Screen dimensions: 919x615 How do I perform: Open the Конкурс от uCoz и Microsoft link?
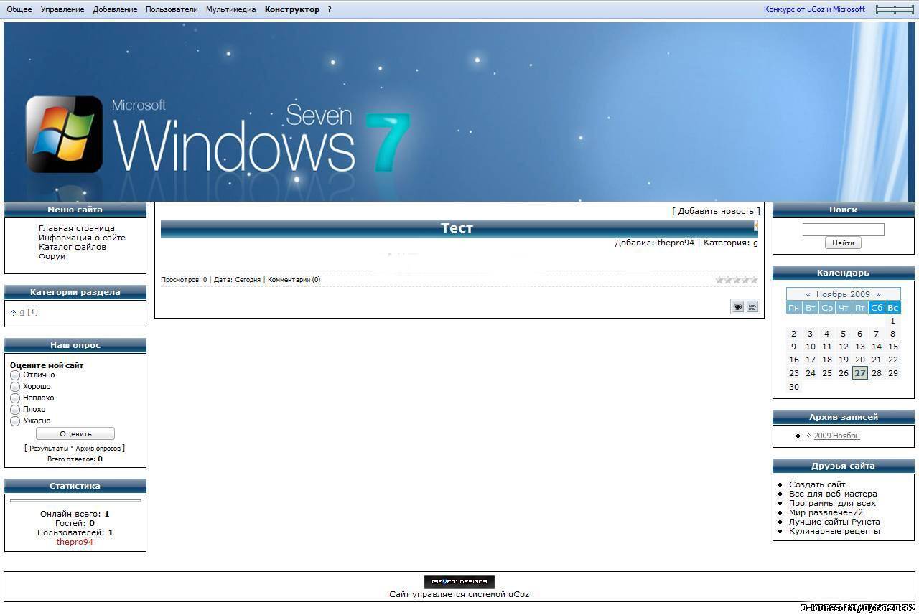click(814, 9)
